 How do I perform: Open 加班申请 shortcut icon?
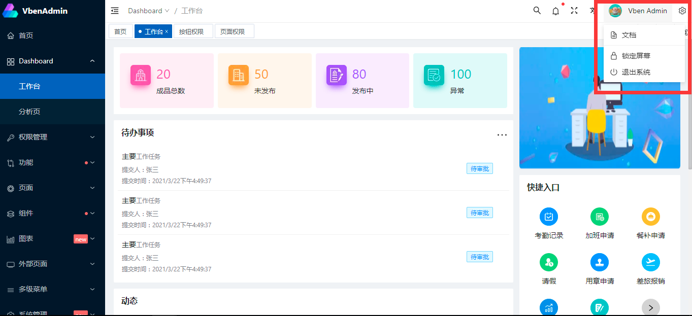tap(600, 217)
